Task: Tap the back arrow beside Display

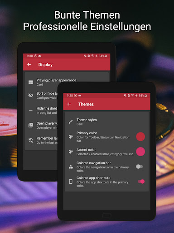Action: [x=29, y=65]
